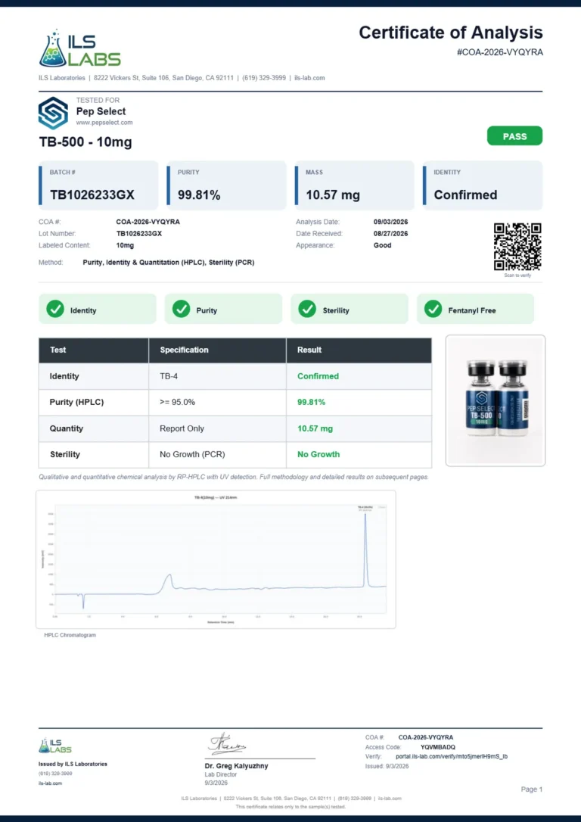Open the www.pepselect.com link
581x822 pixels.
104,123
